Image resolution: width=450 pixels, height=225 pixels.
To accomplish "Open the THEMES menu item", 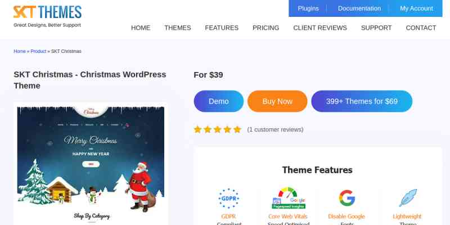I will pos(178,28).
